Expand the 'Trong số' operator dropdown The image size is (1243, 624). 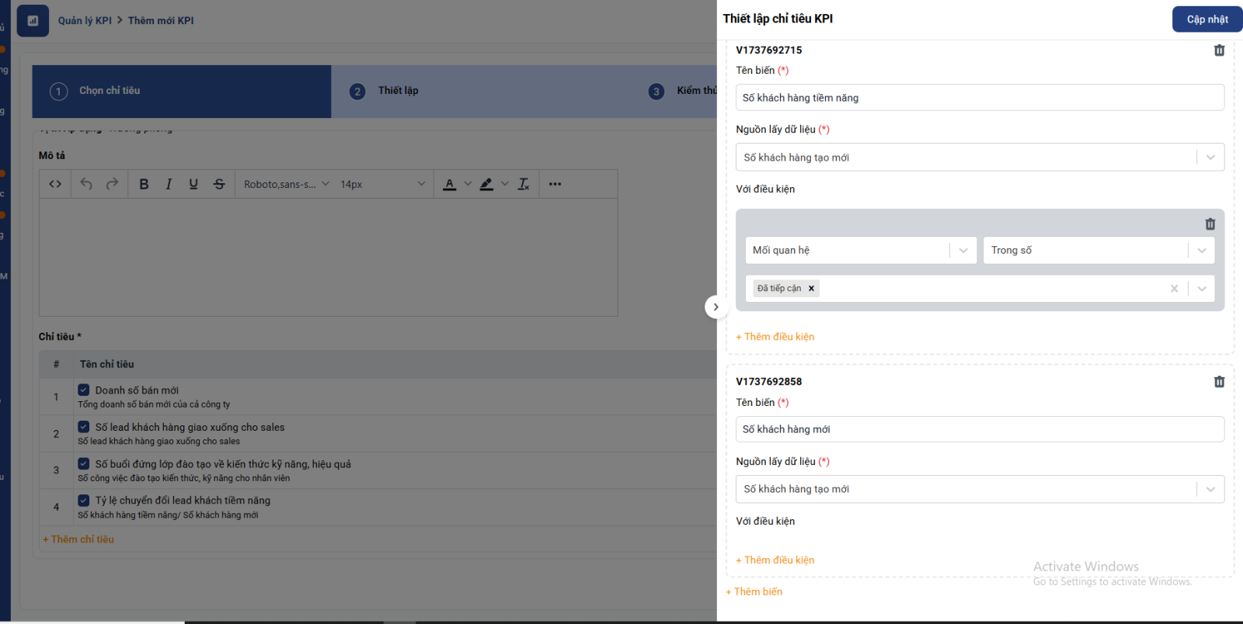click(1098, 250)
